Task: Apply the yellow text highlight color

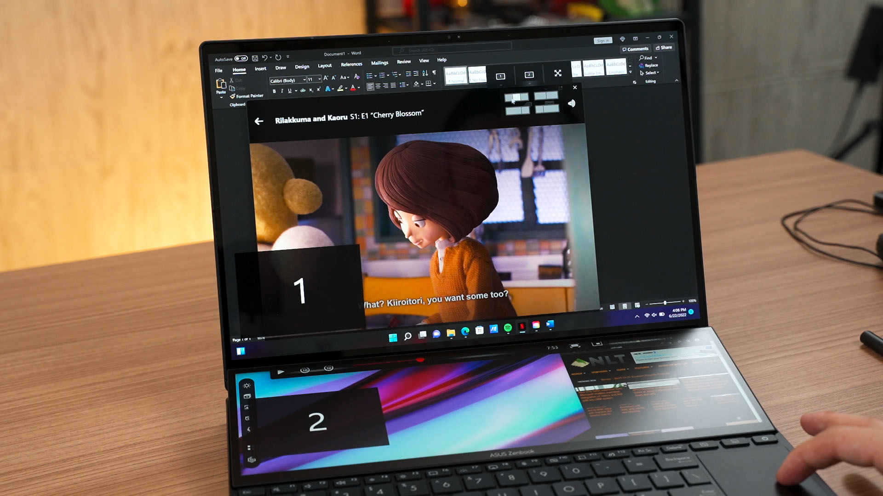Action: [x=340, y=88]
